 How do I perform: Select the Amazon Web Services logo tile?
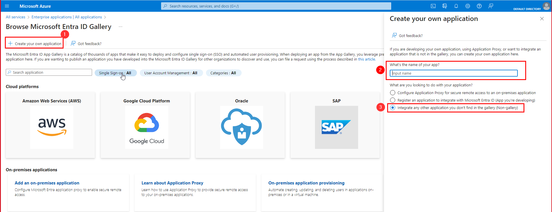[52, 127]
